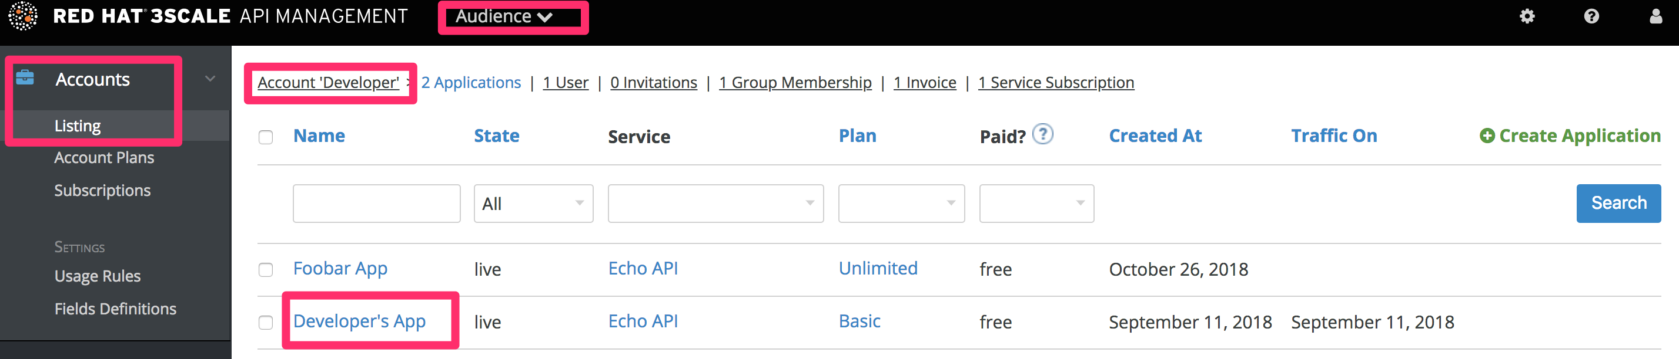Image resolution: width=1679 pixels, height=359 pixels.
Task: Open the Audience context dropdown
Action: click(504, 17)
